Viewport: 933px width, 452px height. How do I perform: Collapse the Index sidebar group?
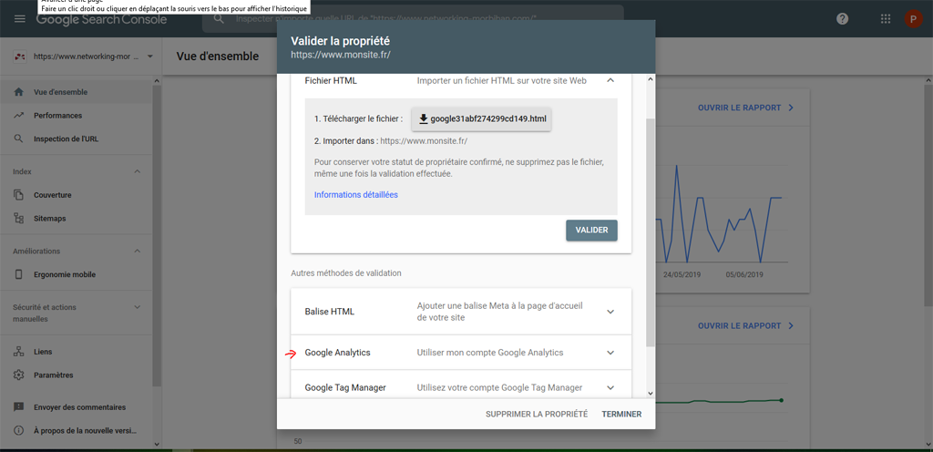coord(138,171)
